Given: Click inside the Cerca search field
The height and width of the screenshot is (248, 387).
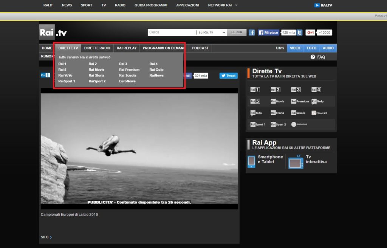Looking at the screenshot, I should (x=172, y=33).
